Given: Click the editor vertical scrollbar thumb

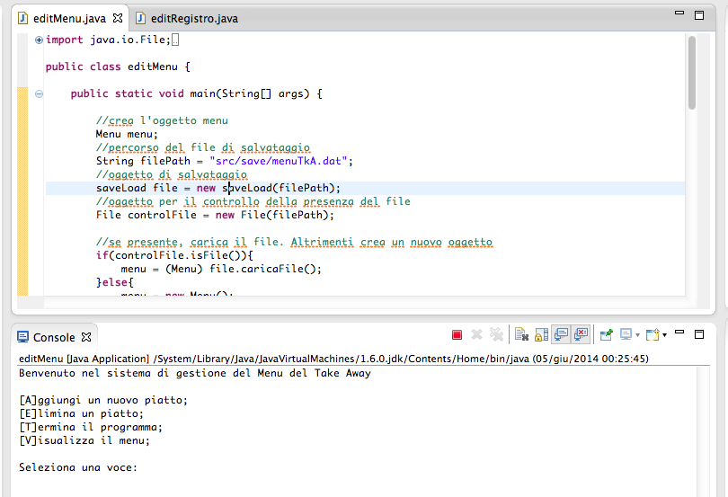Looking at the screenshot, I should 692,73.
